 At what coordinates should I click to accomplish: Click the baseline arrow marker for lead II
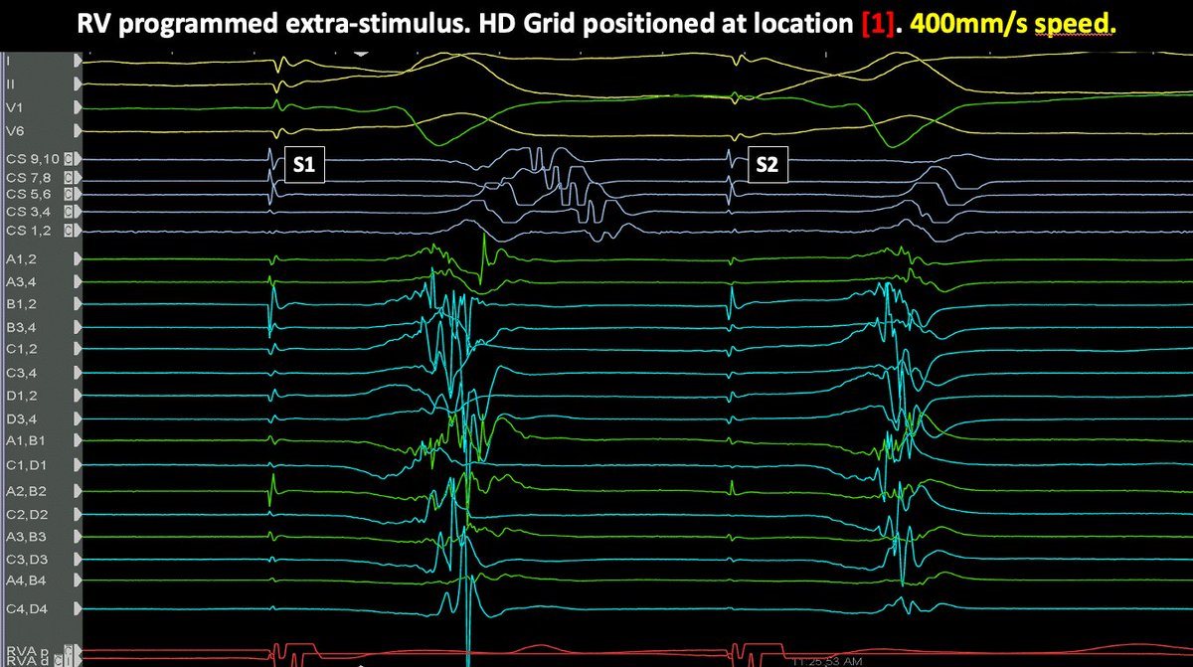point(78,84)
